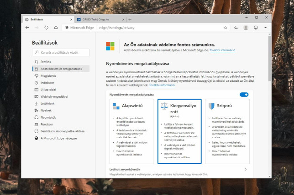Open Indításkor settings section

[x=61, y=83]
